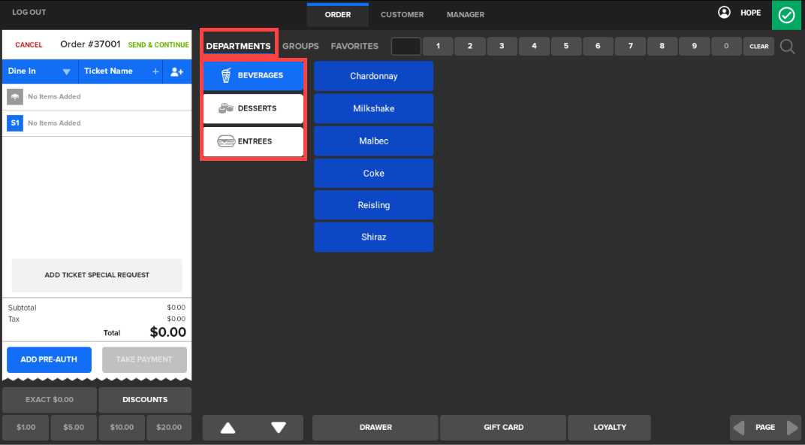Viewport: 805px width, 445px height.
Task: Click the search magnifier icon
Action: [x=787, y=47]
